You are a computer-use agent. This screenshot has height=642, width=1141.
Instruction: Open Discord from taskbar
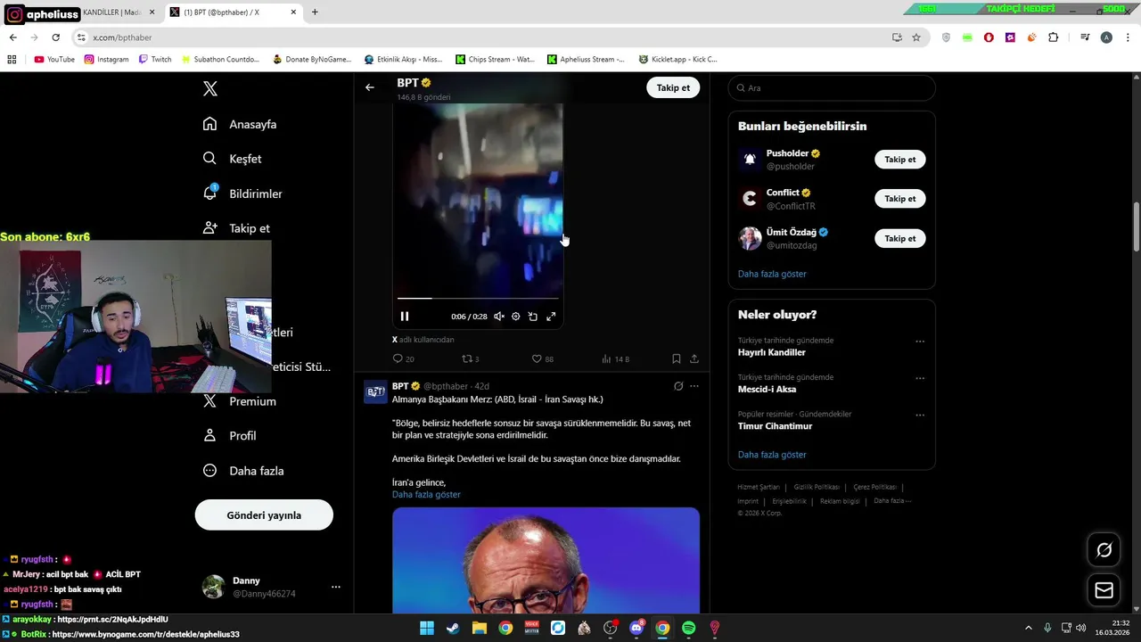click(636, 629)
